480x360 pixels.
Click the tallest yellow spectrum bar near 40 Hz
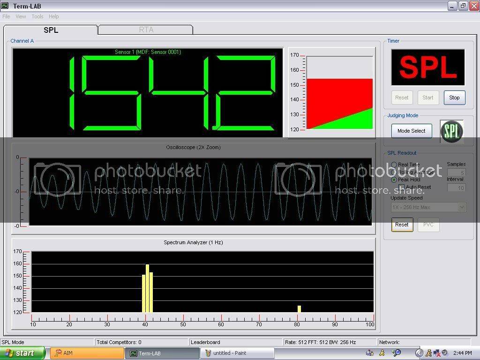(x=147, y=288)
